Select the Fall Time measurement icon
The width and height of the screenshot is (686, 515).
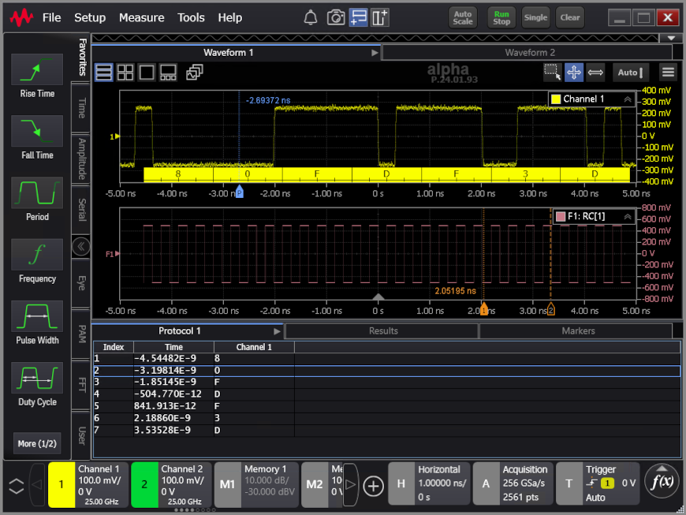pos(37,132)
